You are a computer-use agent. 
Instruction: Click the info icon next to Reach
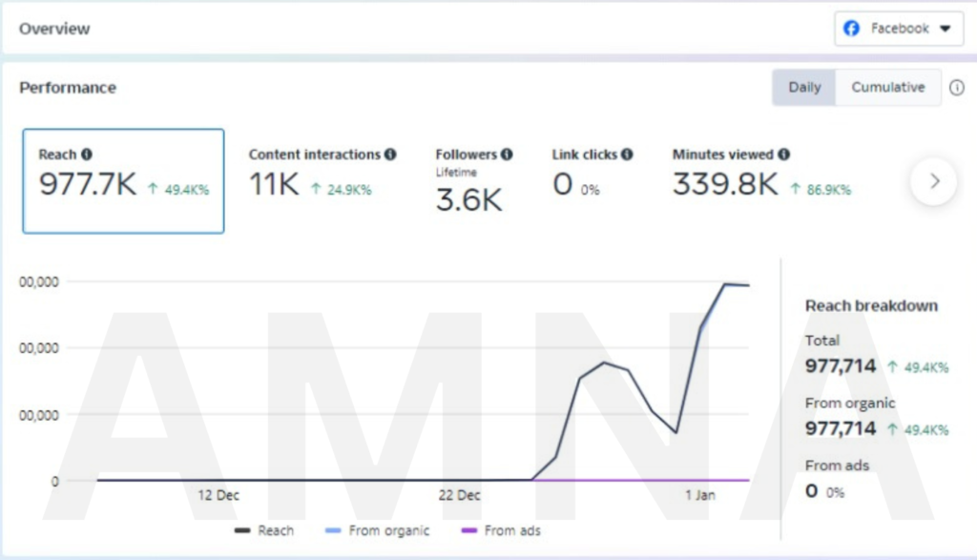click(87, 155)
